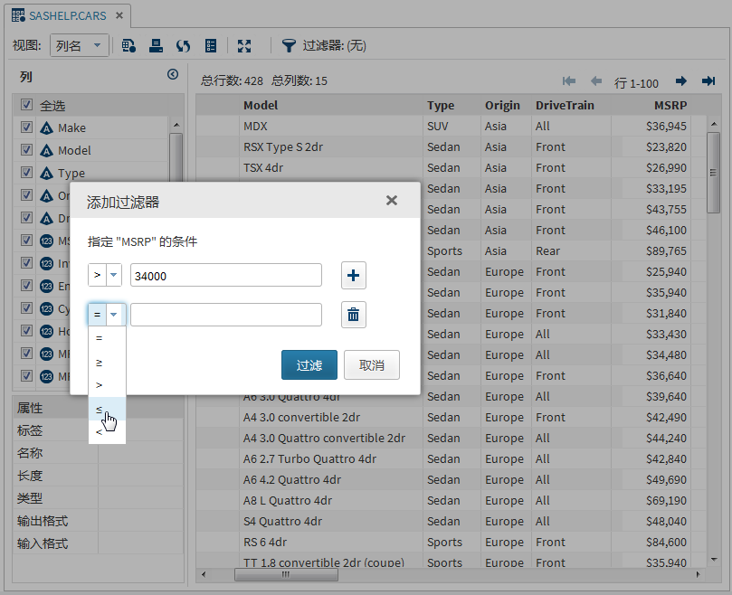Click the full-screen expand arrows icon

(x=244, y=45)
